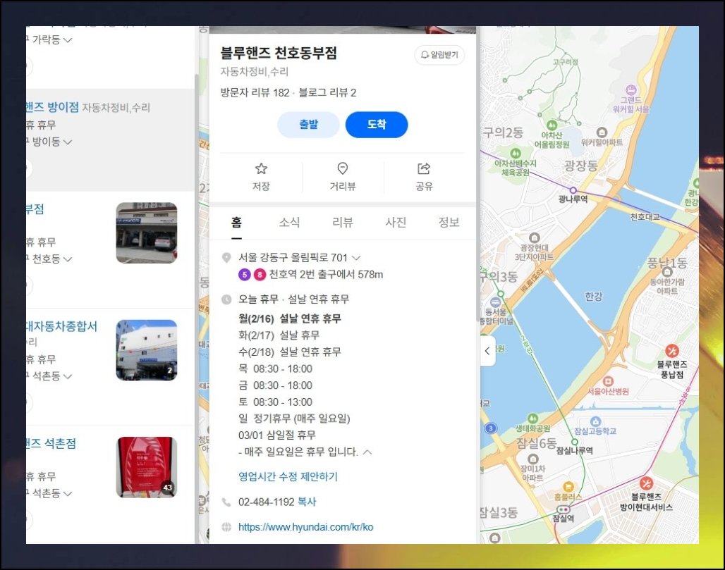Click 아차산 어울림정원 park icon
Viewport: 725px width, 570px height.
pyautogui.click(x=552, y=125)
